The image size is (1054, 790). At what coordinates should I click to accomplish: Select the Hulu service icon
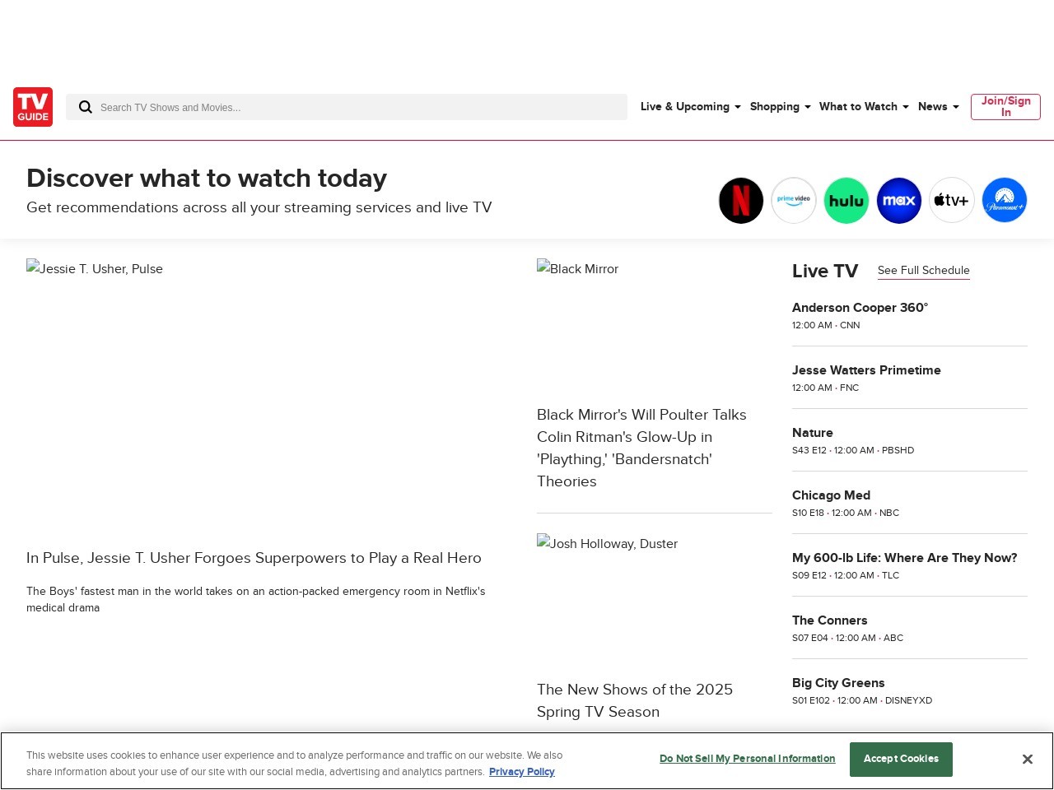[x=846, y=201]
